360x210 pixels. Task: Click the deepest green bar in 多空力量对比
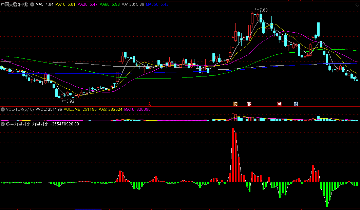327,194
